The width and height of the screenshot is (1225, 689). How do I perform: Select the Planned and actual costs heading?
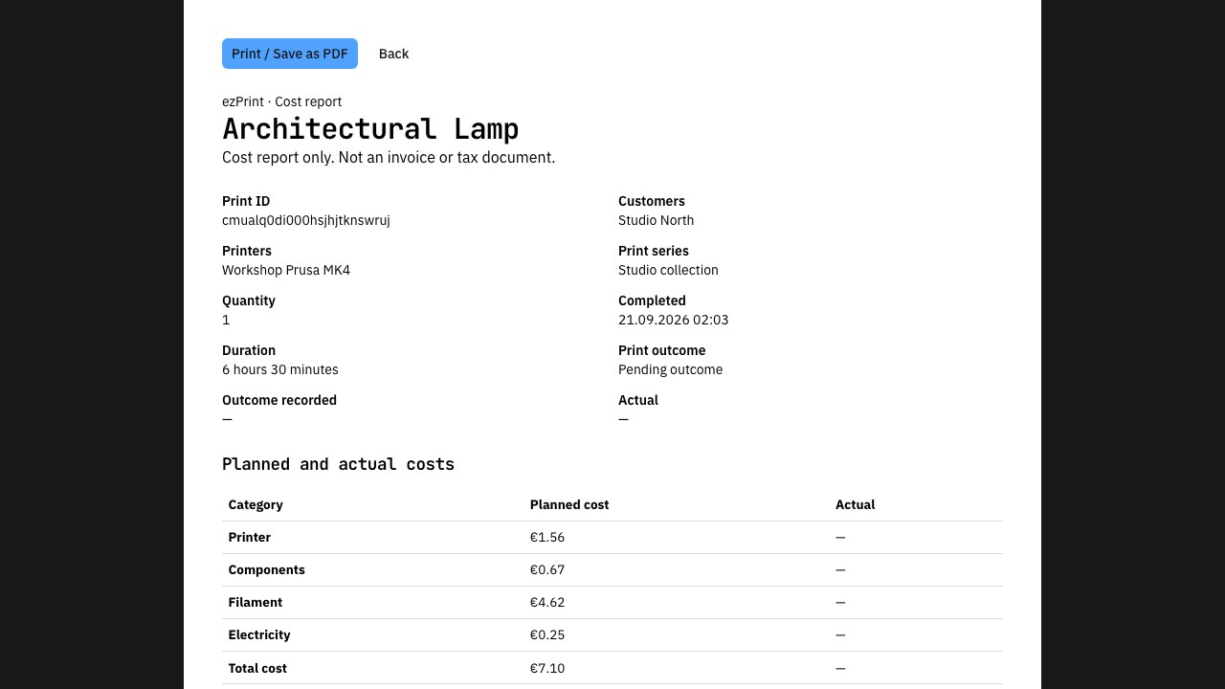(x=338, y=464)
